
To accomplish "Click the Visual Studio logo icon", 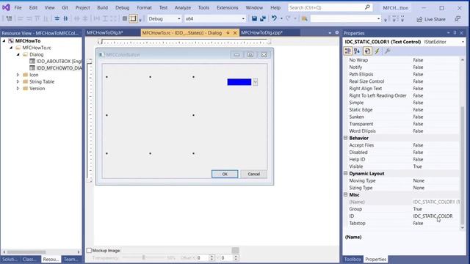I will (6, 7).
